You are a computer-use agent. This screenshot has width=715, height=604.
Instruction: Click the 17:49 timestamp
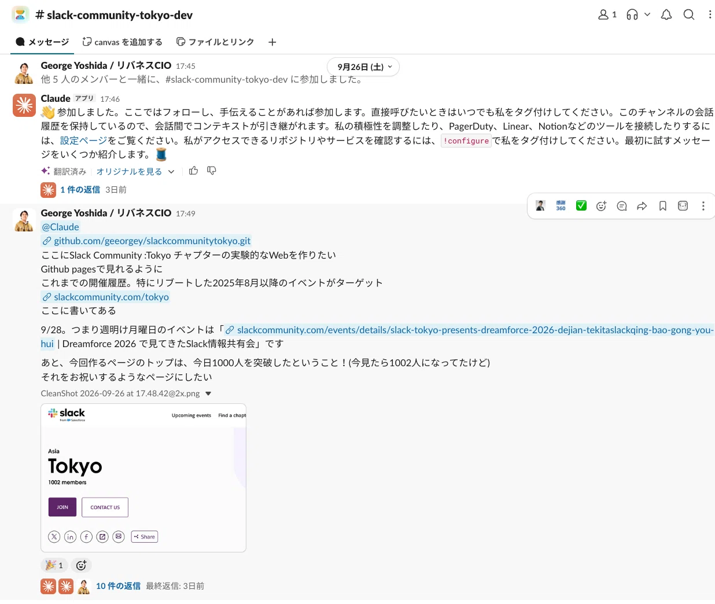point(186,213)
